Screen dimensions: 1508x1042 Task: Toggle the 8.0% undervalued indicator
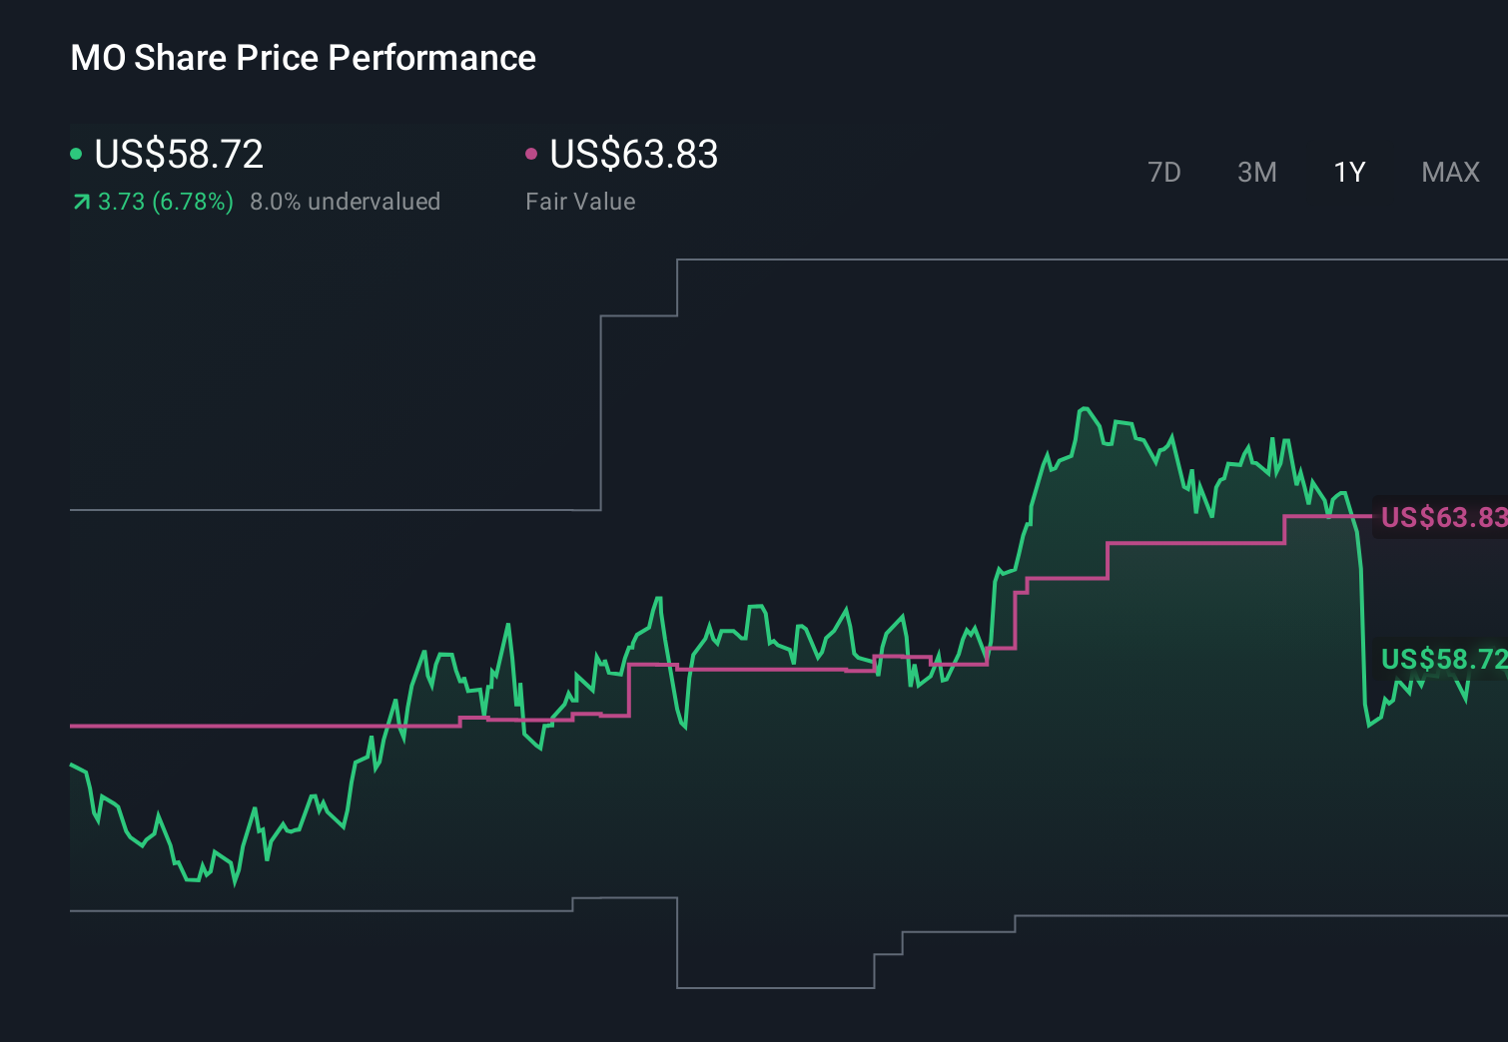click(346, 202)
